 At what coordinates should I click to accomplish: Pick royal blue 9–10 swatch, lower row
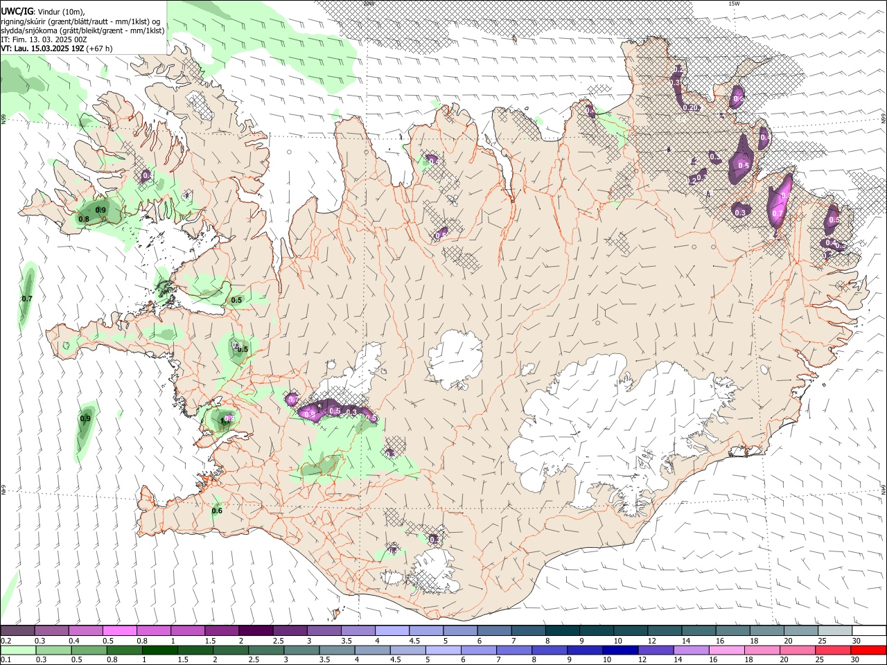(585, 650)
